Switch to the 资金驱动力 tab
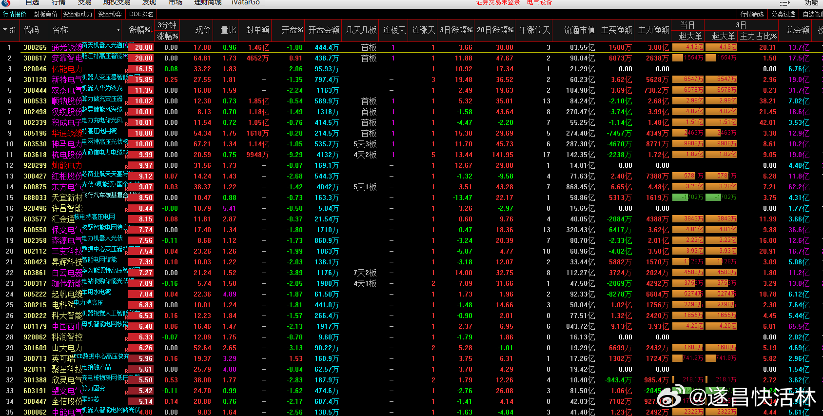This screenshot has height=416, width=823. coord(78,14)
